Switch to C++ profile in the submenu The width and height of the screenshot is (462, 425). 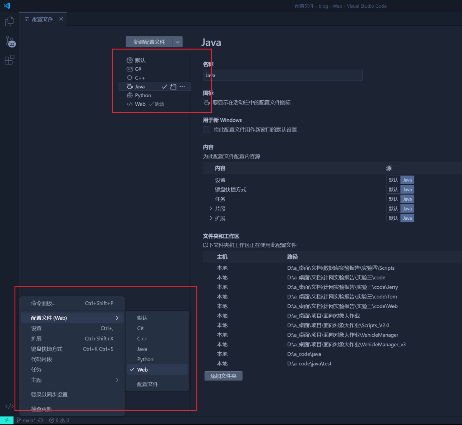(x=157, y=339)
